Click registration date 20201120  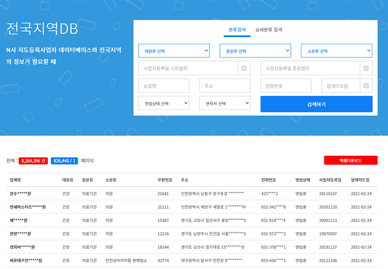click(x=328, y=207)
